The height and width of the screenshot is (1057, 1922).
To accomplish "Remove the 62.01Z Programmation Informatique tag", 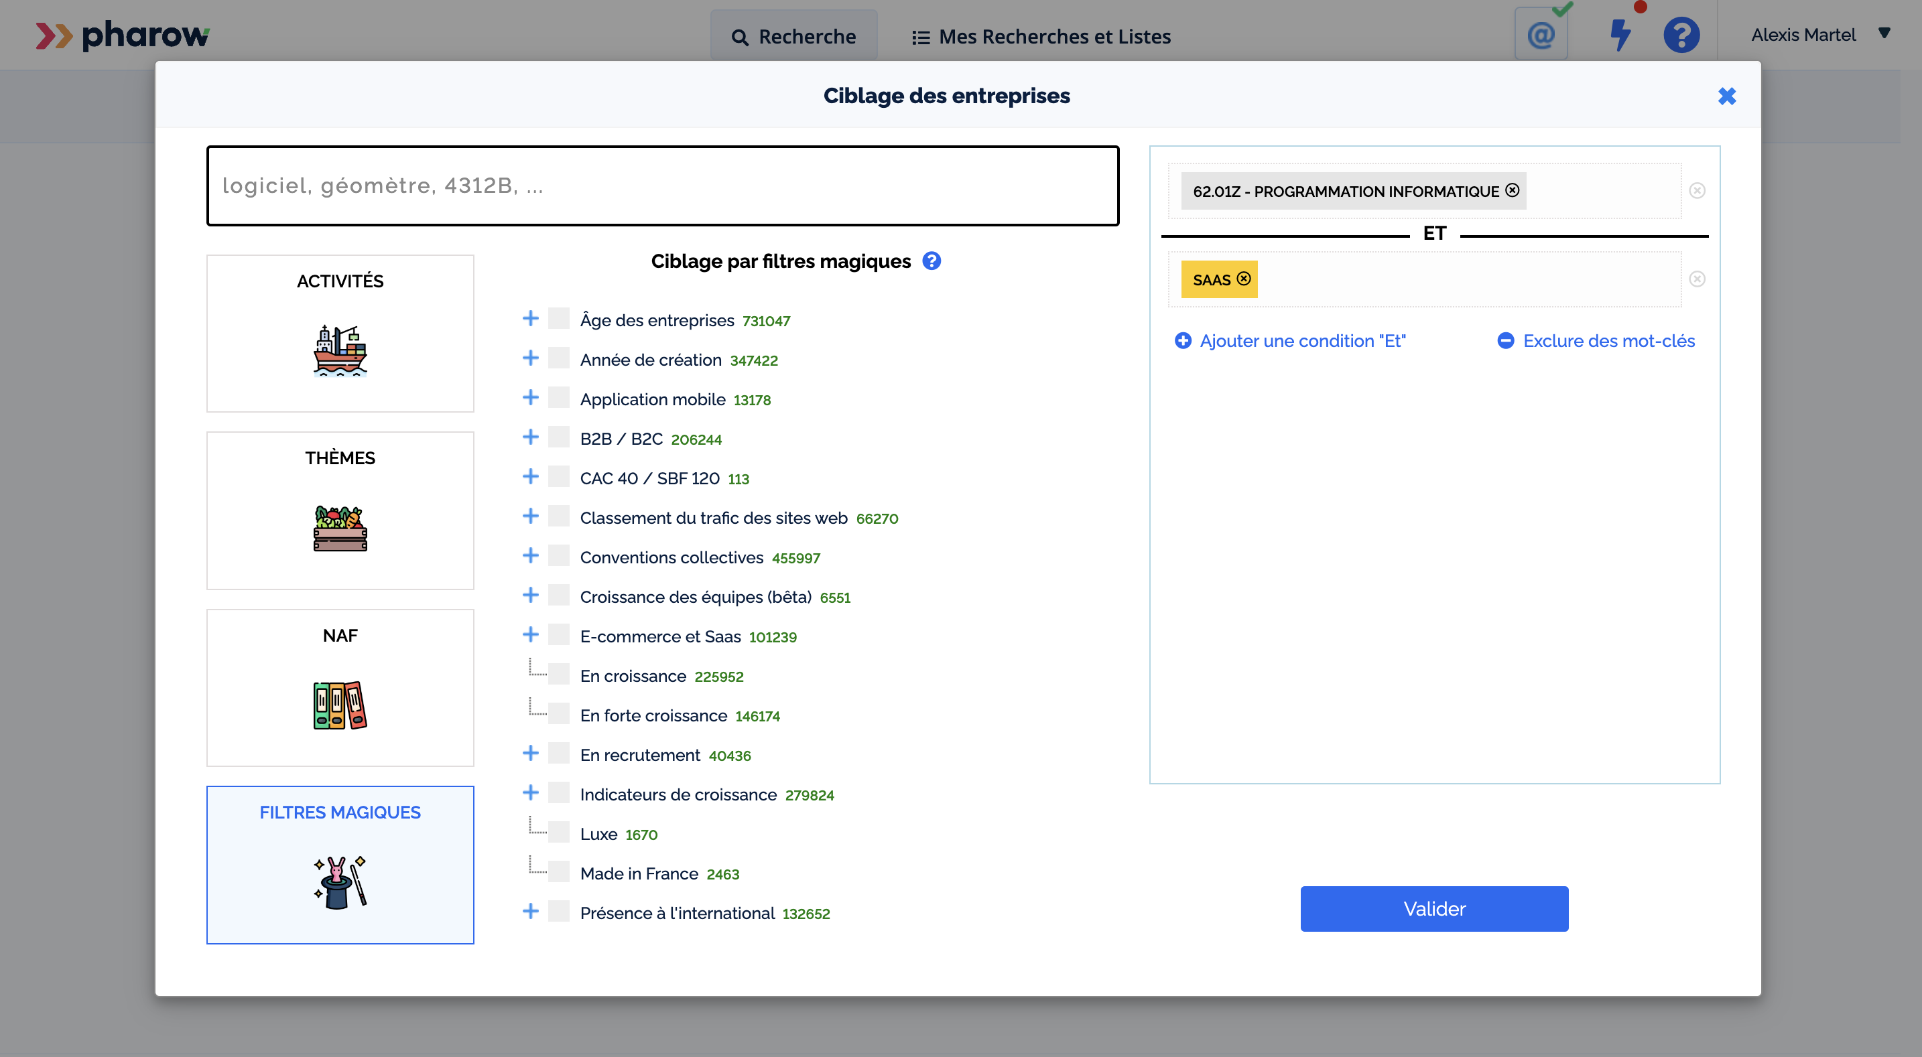I will point(1512,190).
